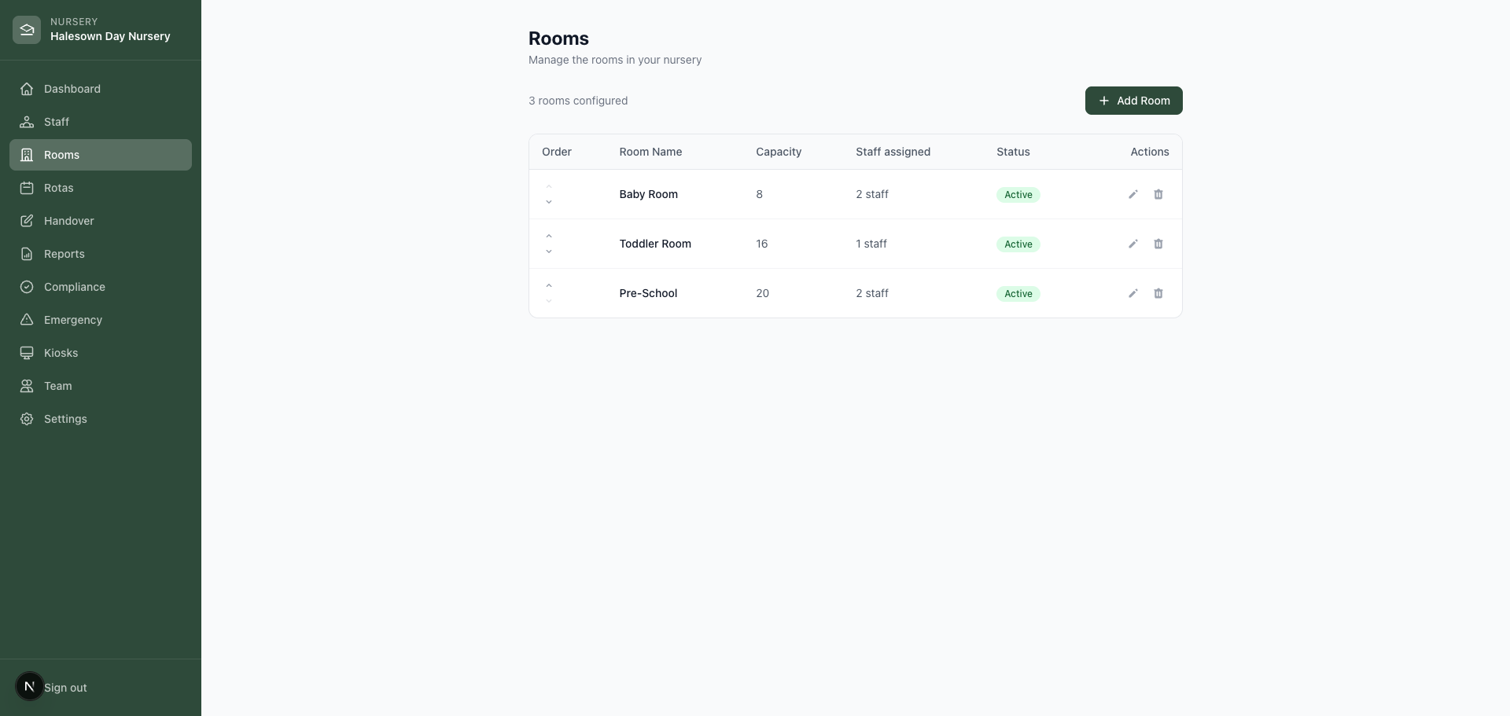Click the Handover edit-note icon
The width and height of the screenshot is (1510, 716).
point(27,221)
